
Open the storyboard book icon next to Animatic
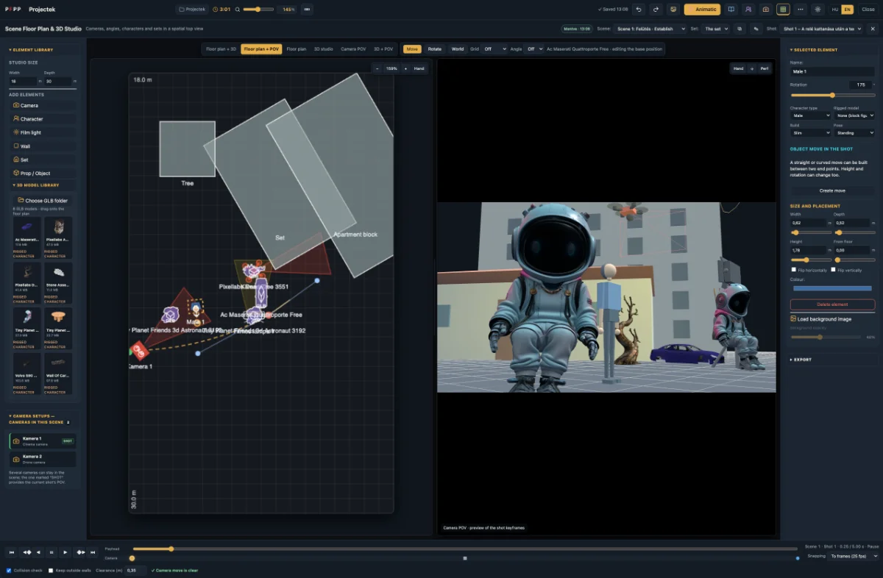pyautogui.click(x=731, y=10)
